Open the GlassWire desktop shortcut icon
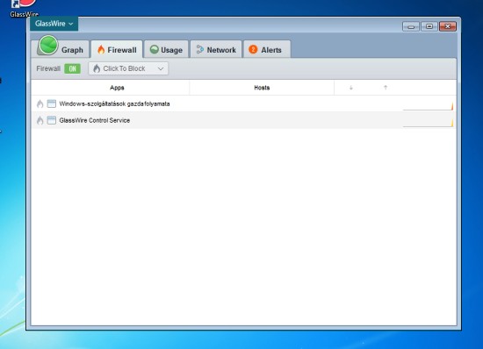 tap(24, 8)
